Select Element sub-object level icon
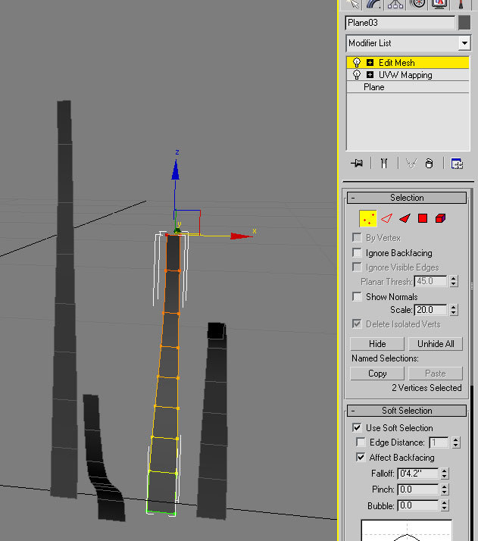This screenshot has width=478, height=541. coord(440,218)
